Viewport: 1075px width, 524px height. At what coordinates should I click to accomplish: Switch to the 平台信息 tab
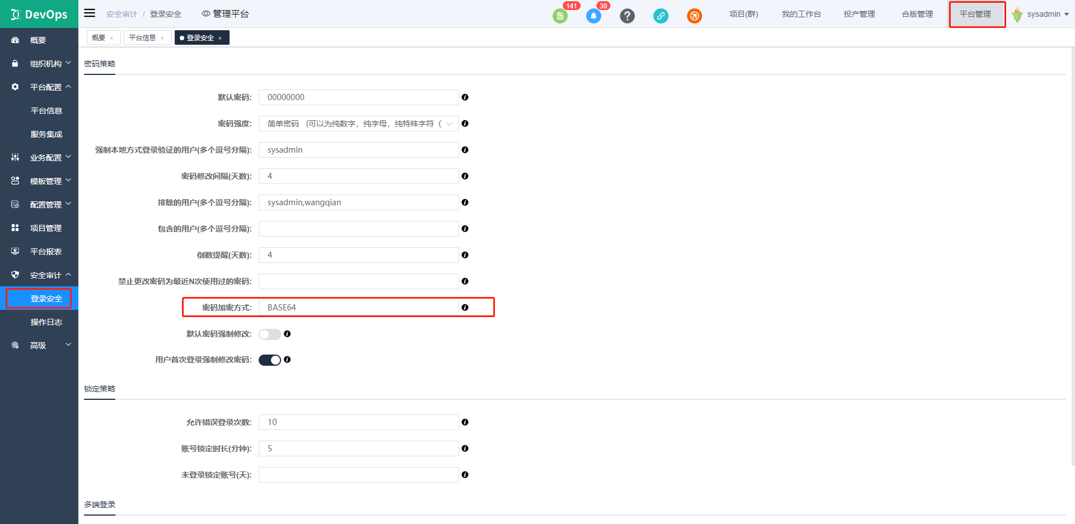[142, 38]
